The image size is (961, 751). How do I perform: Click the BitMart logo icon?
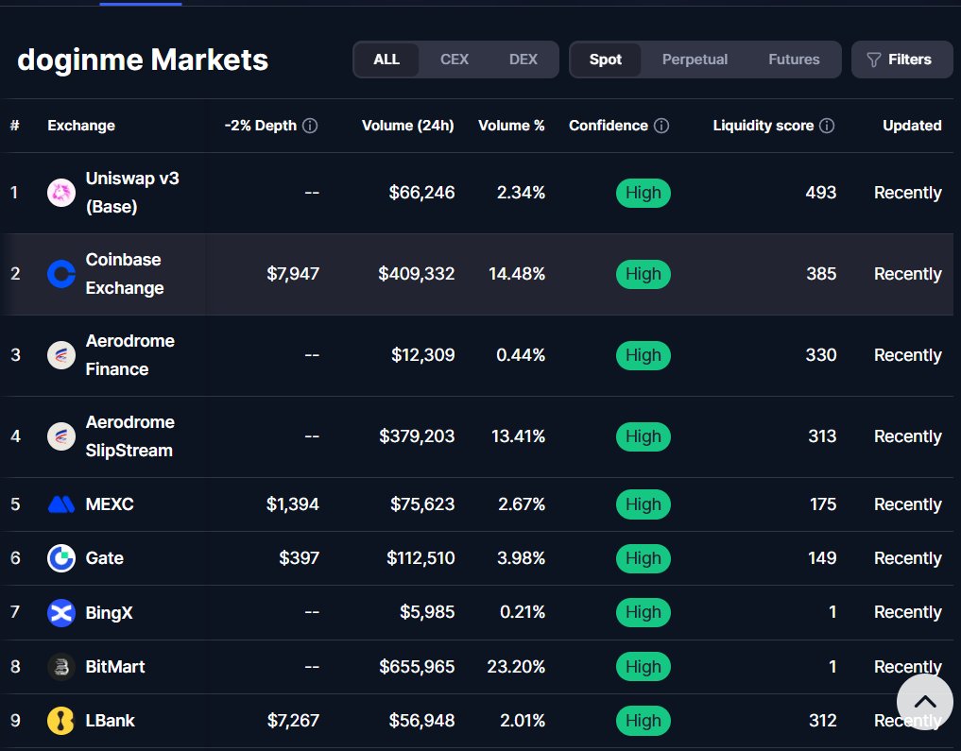click(x=61, y=667)
